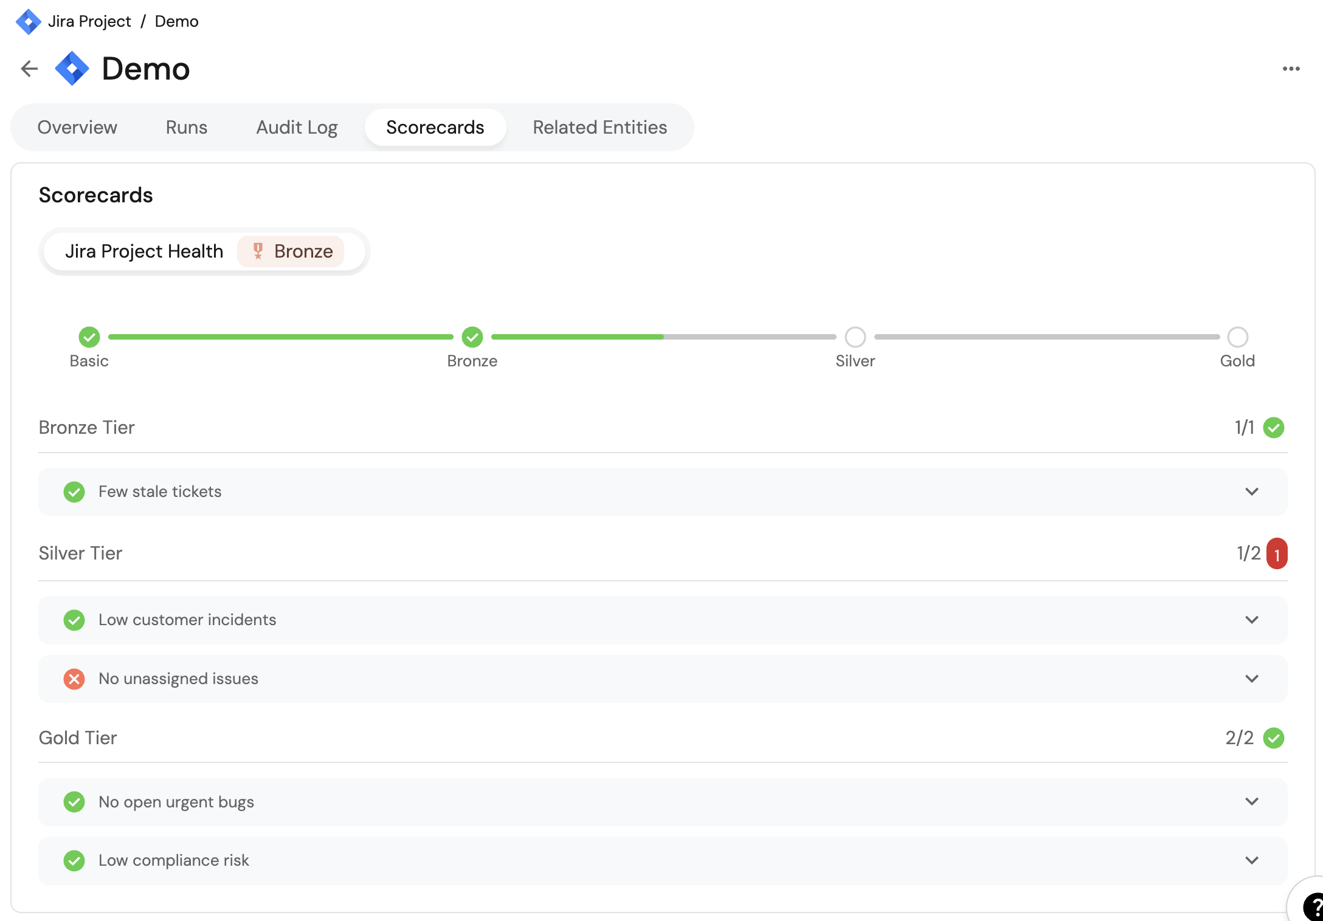This screenshot has height=921, width=1323.
Task: Open the Related Entities tab
Action: tap(599, 127)
